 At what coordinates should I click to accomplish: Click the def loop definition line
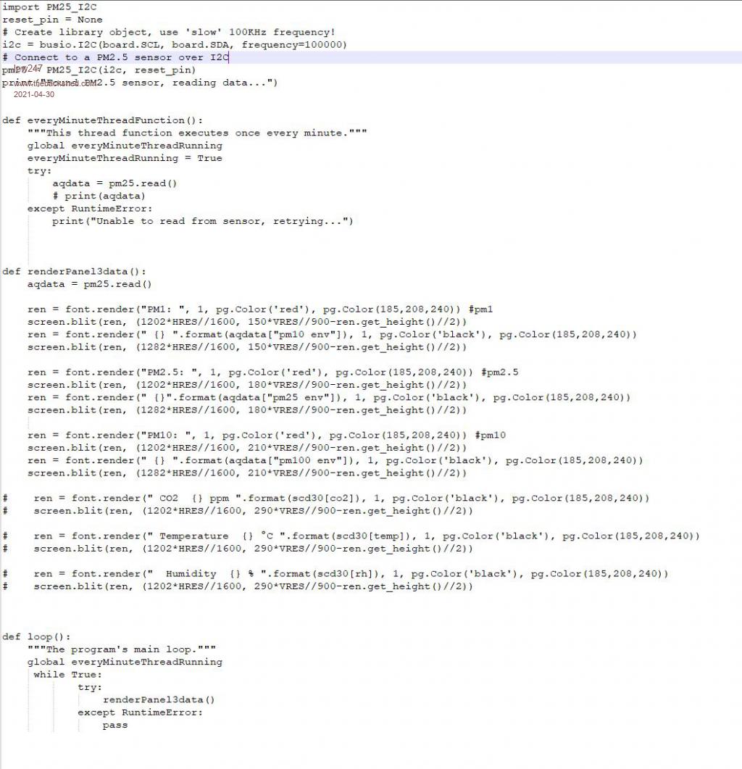37,637
